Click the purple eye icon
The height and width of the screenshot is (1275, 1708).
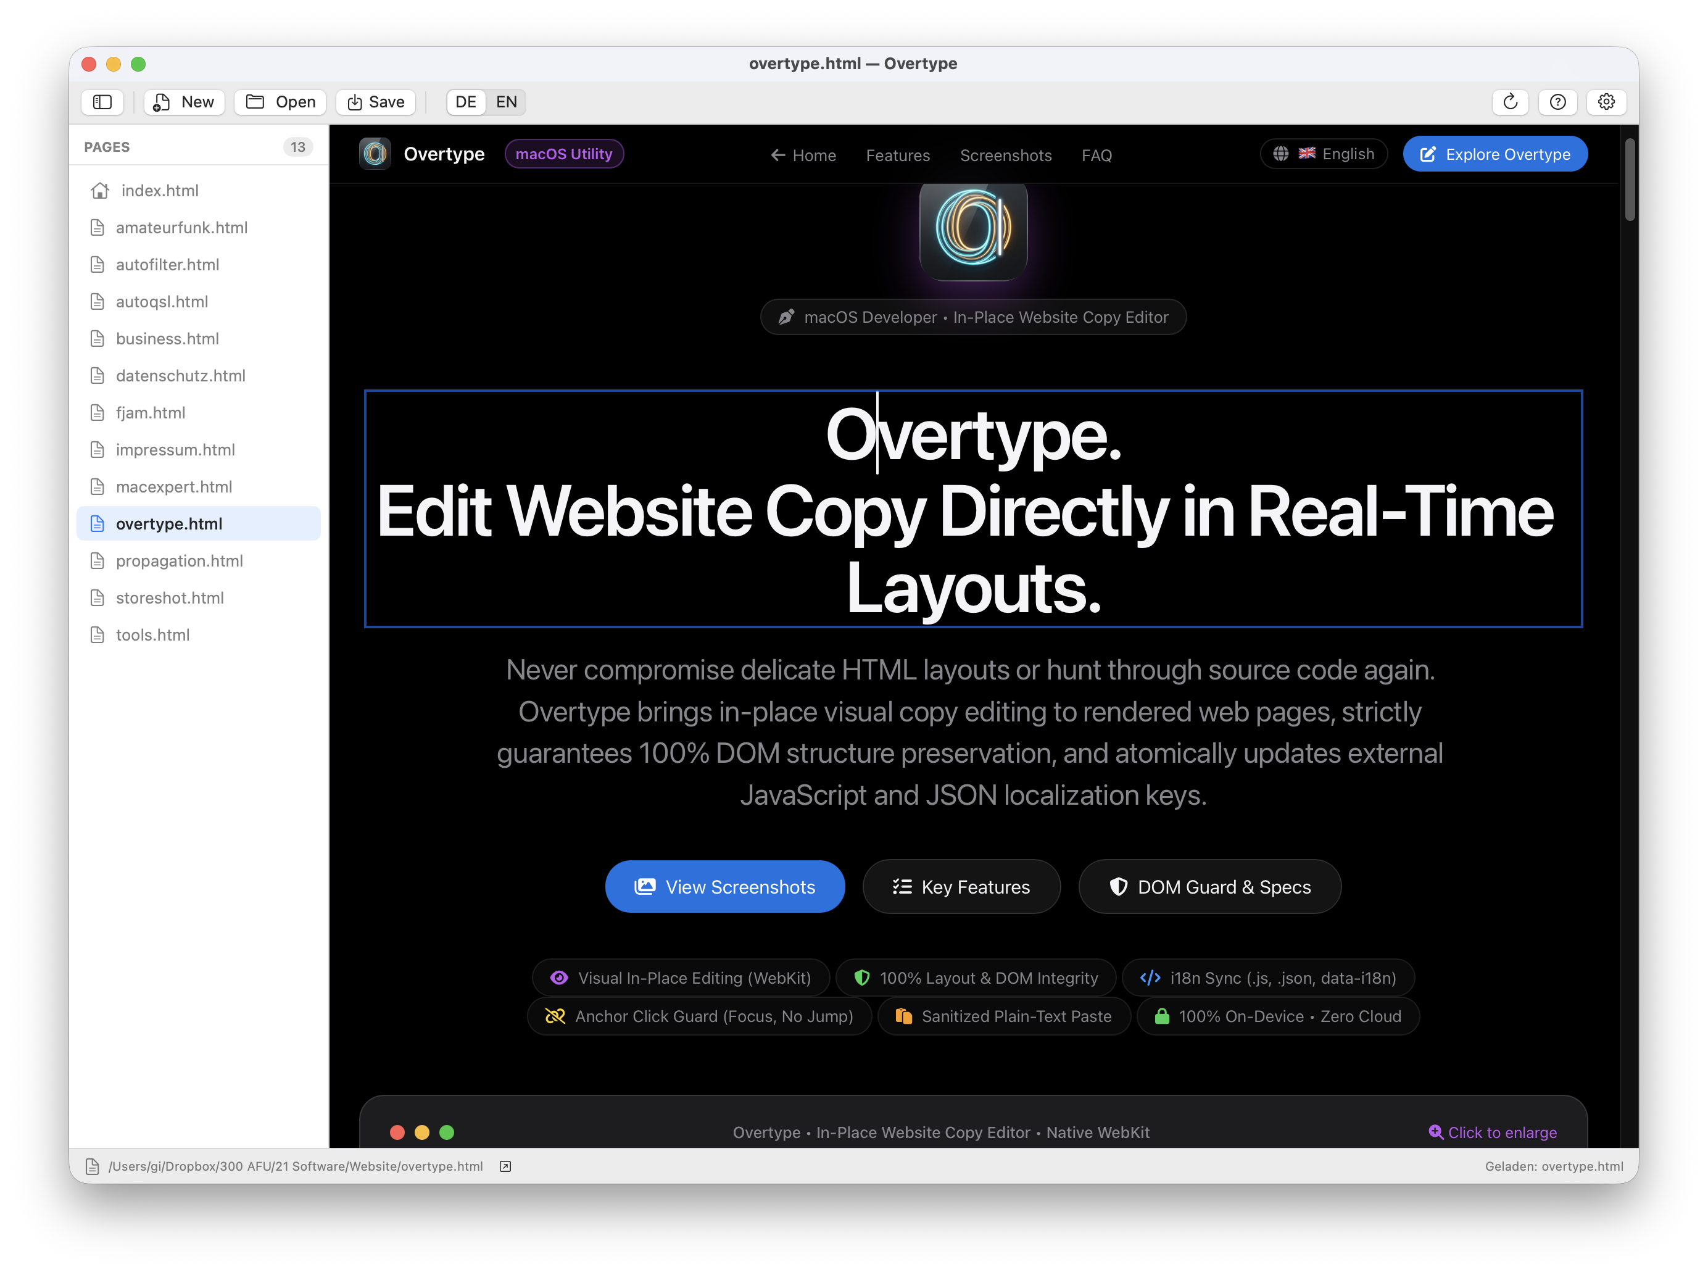[x=559, y=978]
